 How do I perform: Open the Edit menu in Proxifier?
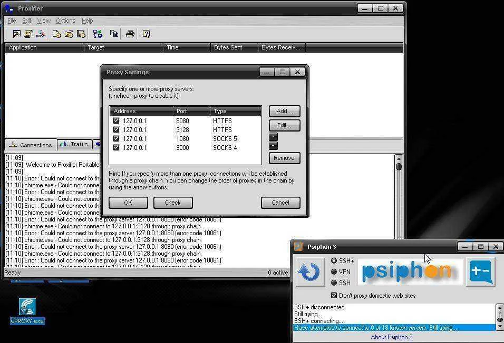click(x=27, y=21)
